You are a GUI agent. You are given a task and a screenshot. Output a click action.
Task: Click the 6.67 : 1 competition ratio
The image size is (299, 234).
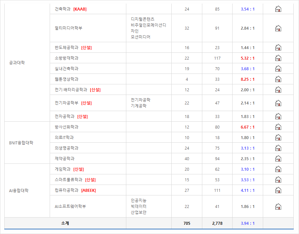[247, 127]
